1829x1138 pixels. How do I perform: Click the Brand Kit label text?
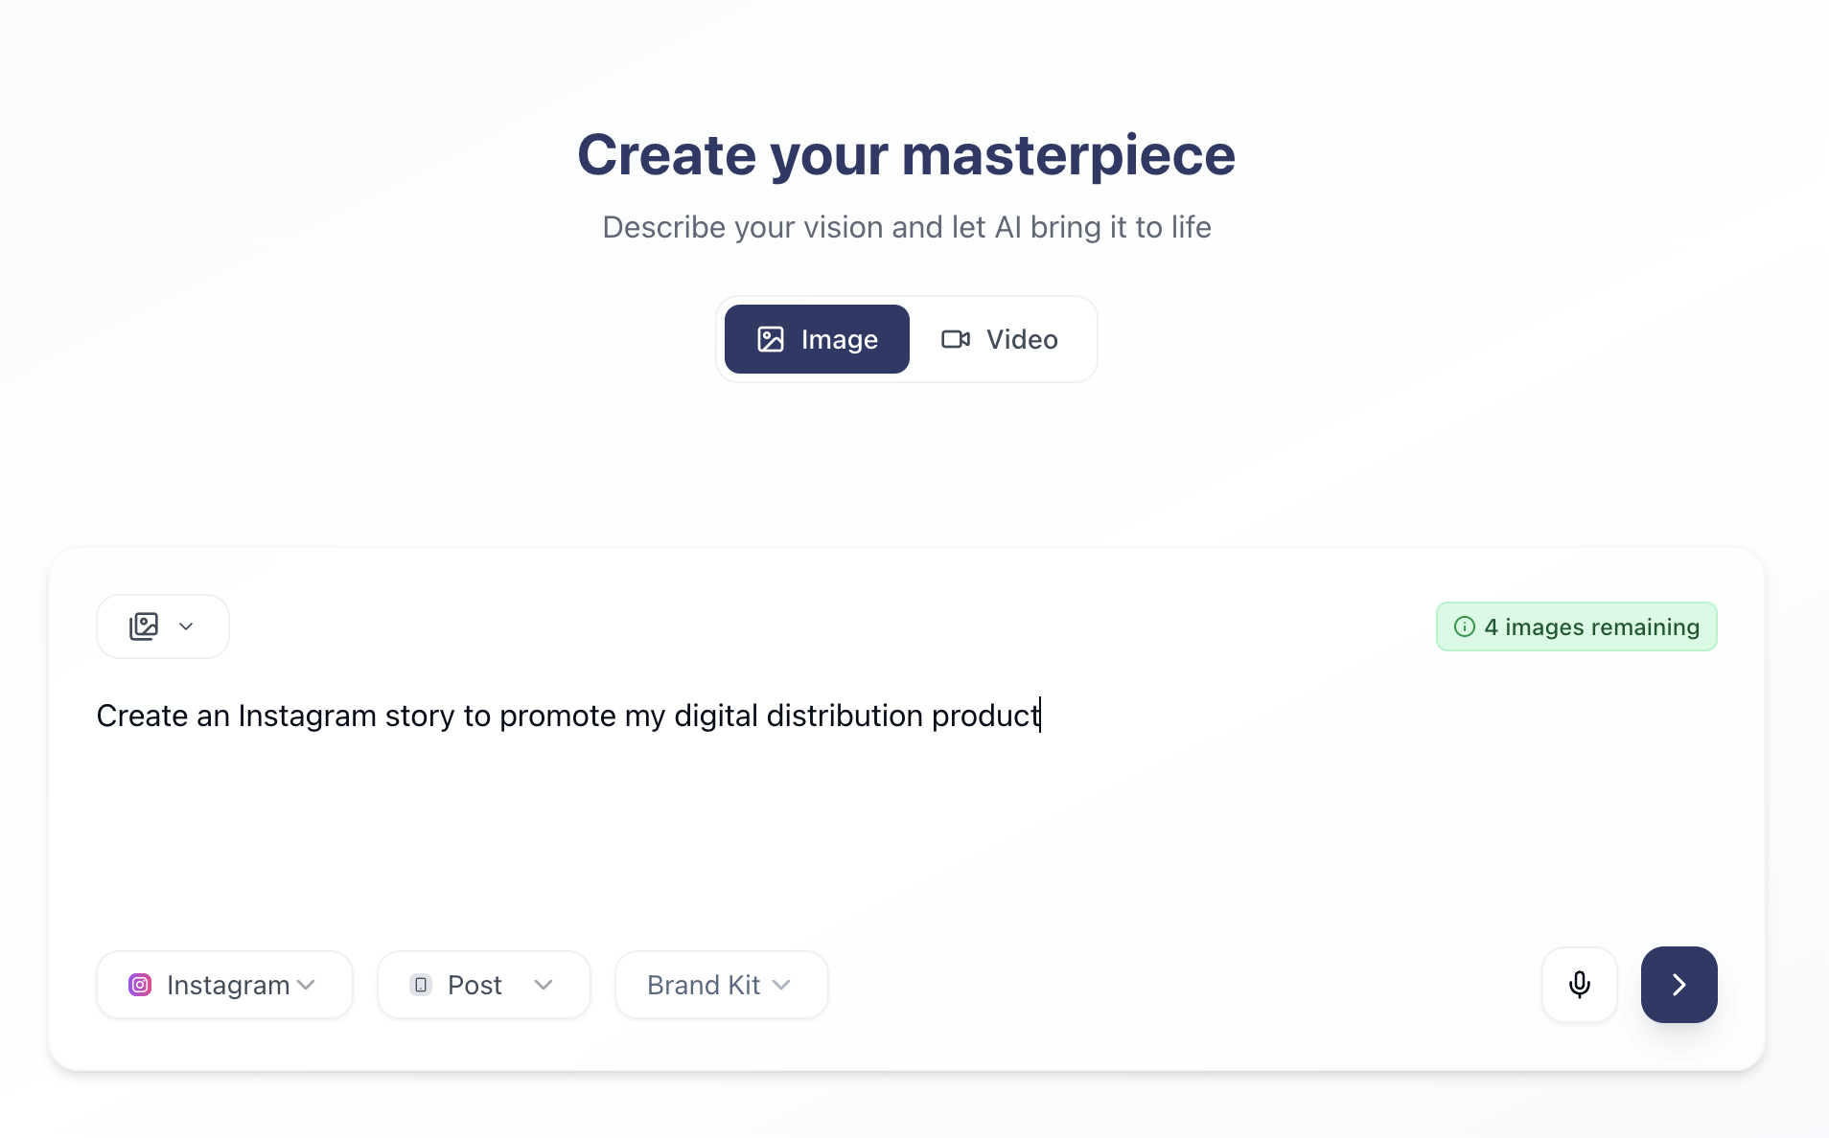tap(704, 985)
